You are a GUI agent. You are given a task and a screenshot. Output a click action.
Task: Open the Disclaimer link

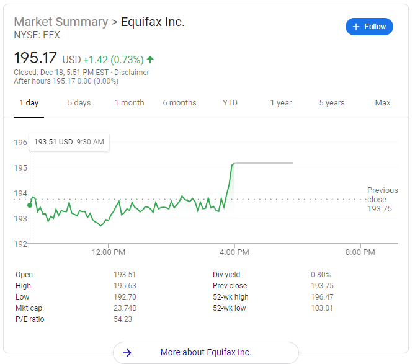pyautogui.click(x=132, y=73)
